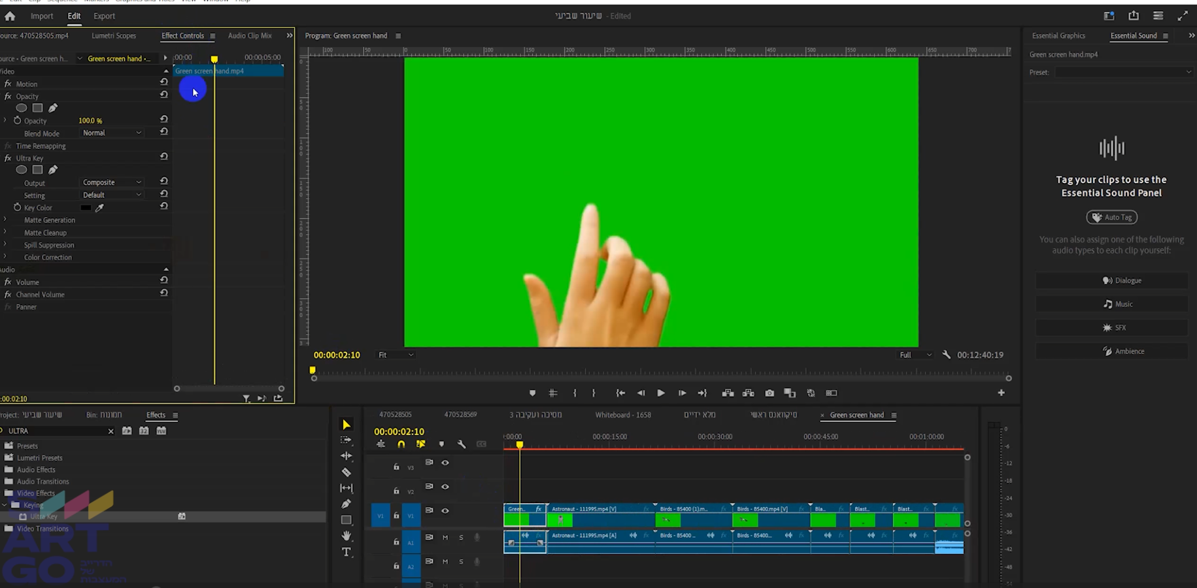This screenshot has width=1197, height=588.
Task: Select the Type tool
Action: click(x=346, y=552)
